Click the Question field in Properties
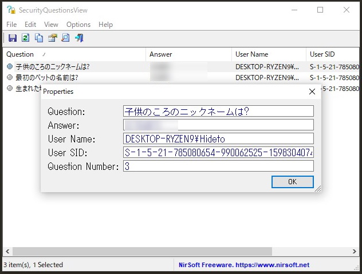The height and width of the screenshot is (274, 362). coord(218,111)
